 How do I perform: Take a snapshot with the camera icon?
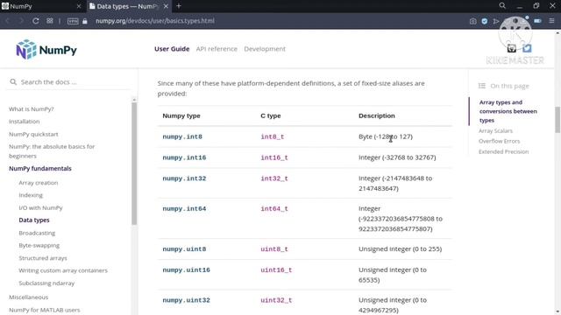(473, 21)
